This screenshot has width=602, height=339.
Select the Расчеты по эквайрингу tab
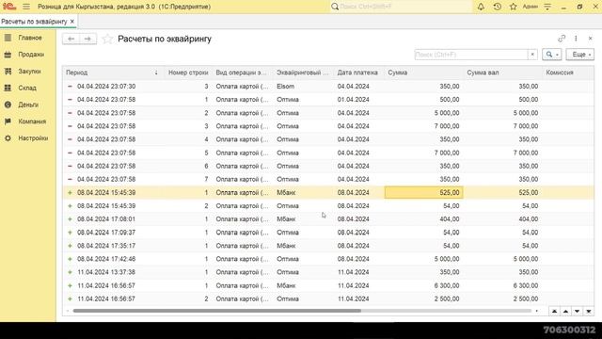point(34,22)
